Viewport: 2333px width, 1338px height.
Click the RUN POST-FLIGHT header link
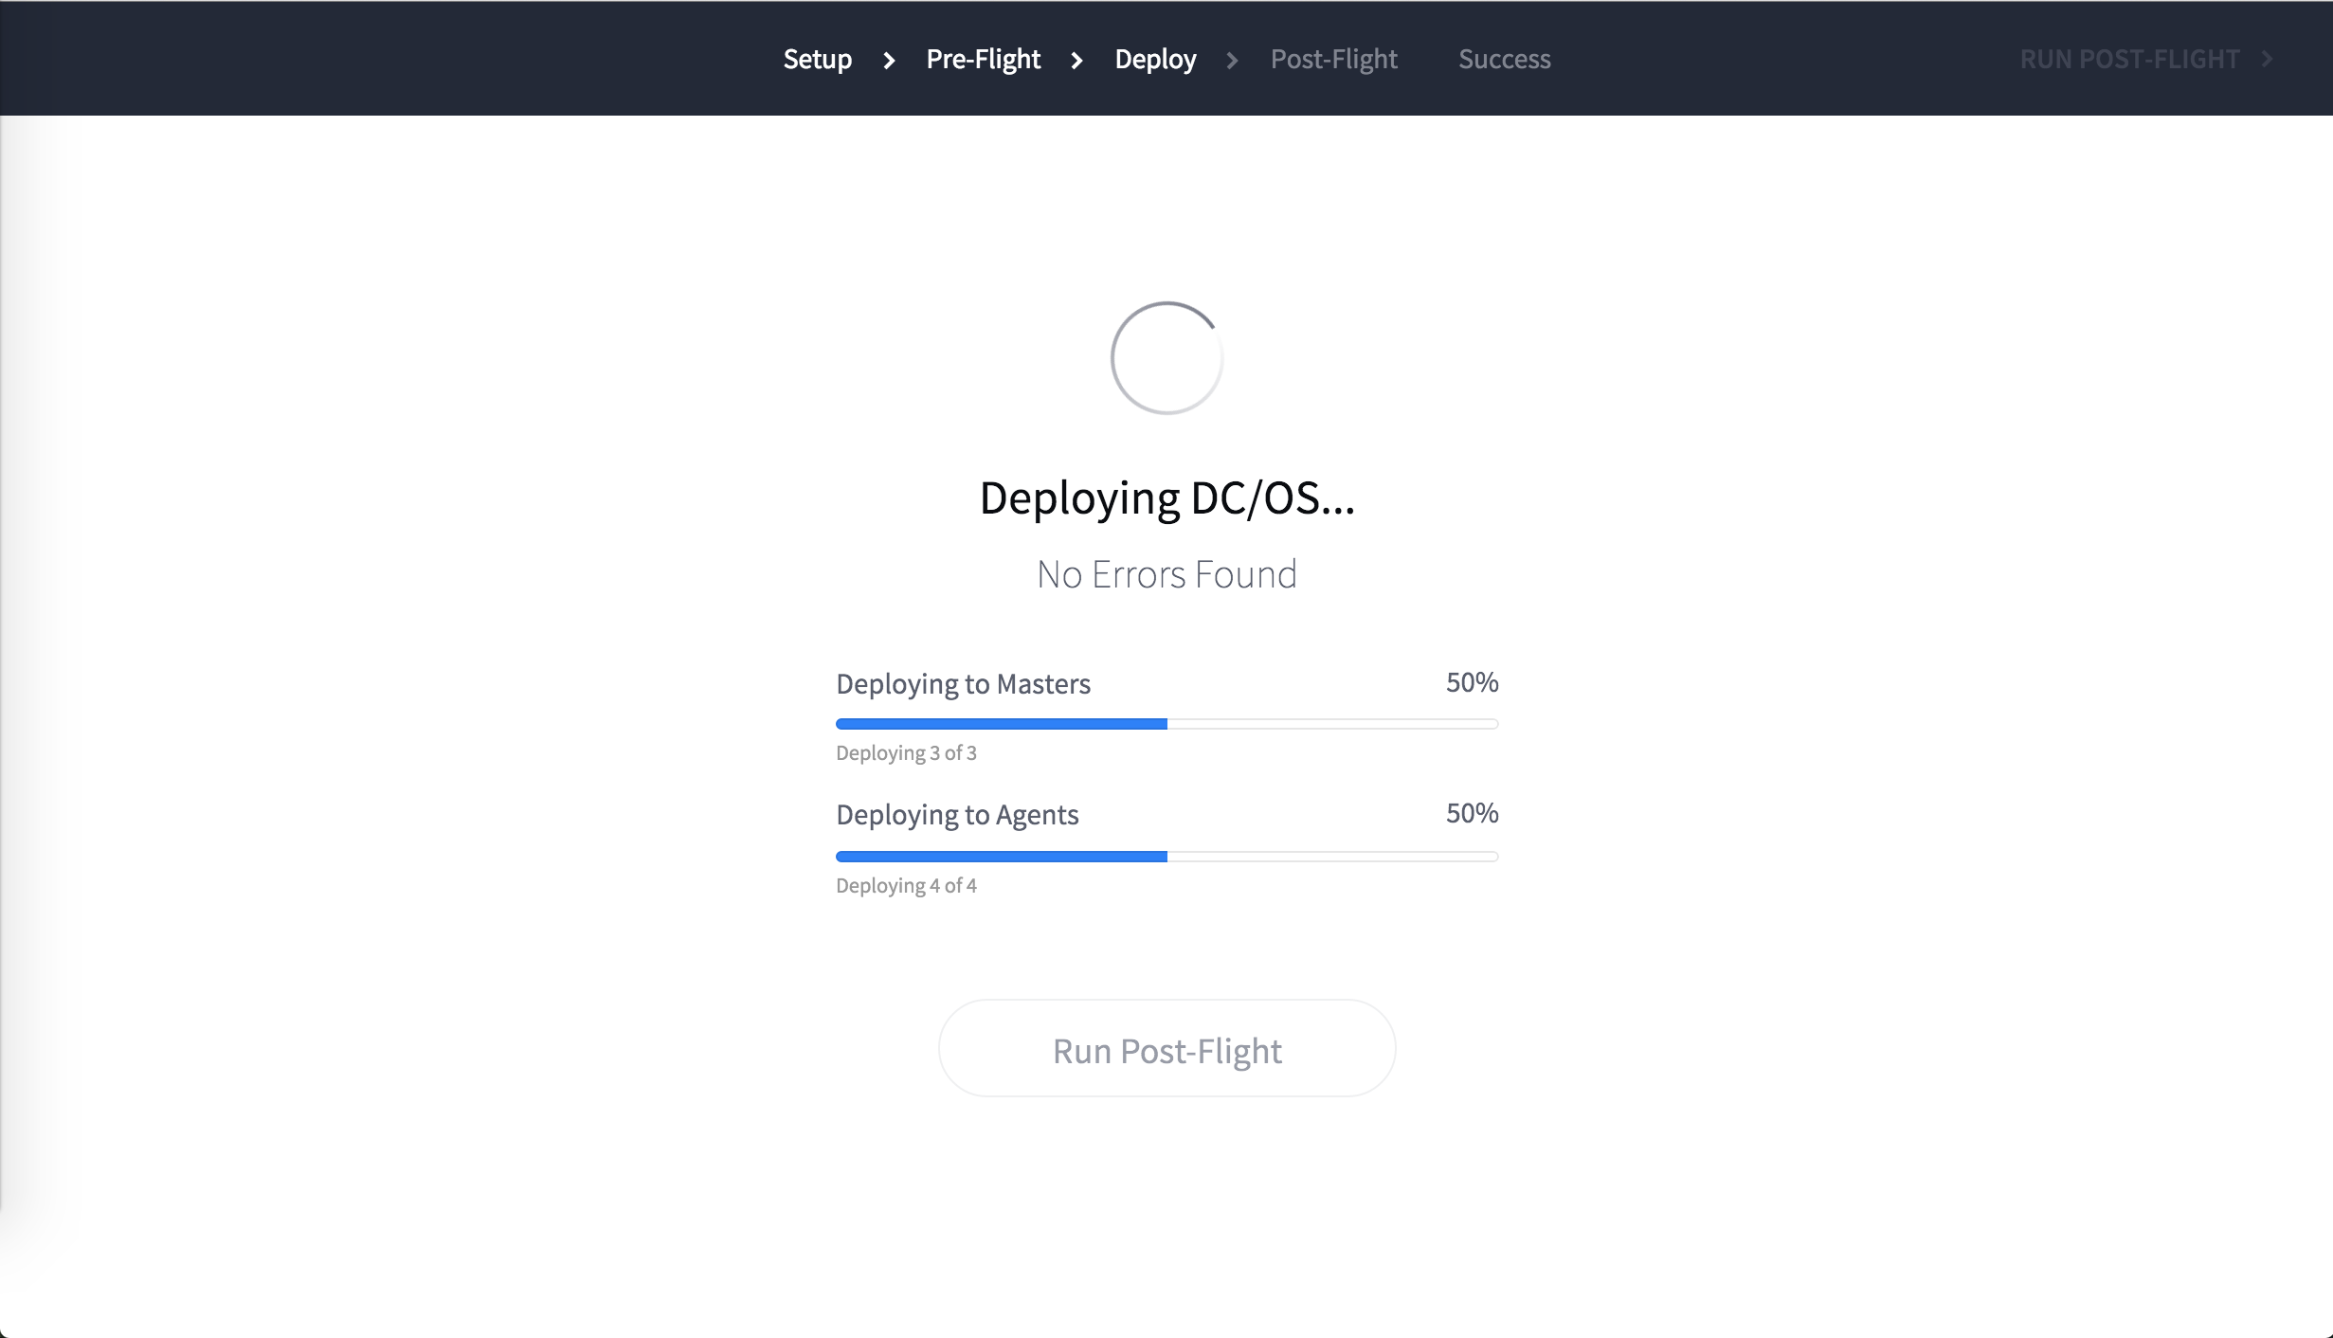pos(2128,59)
